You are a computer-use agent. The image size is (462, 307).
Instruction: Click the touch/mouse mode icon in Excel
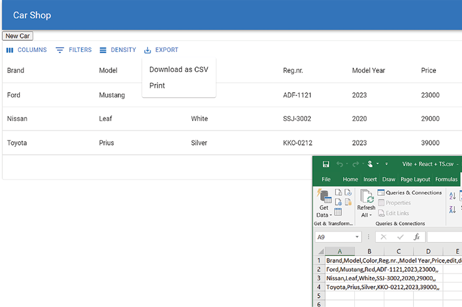pos(370,164)
